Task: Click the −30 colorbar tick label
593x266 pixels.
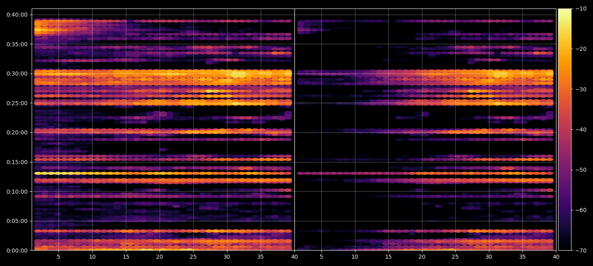Action: point(580,89)
